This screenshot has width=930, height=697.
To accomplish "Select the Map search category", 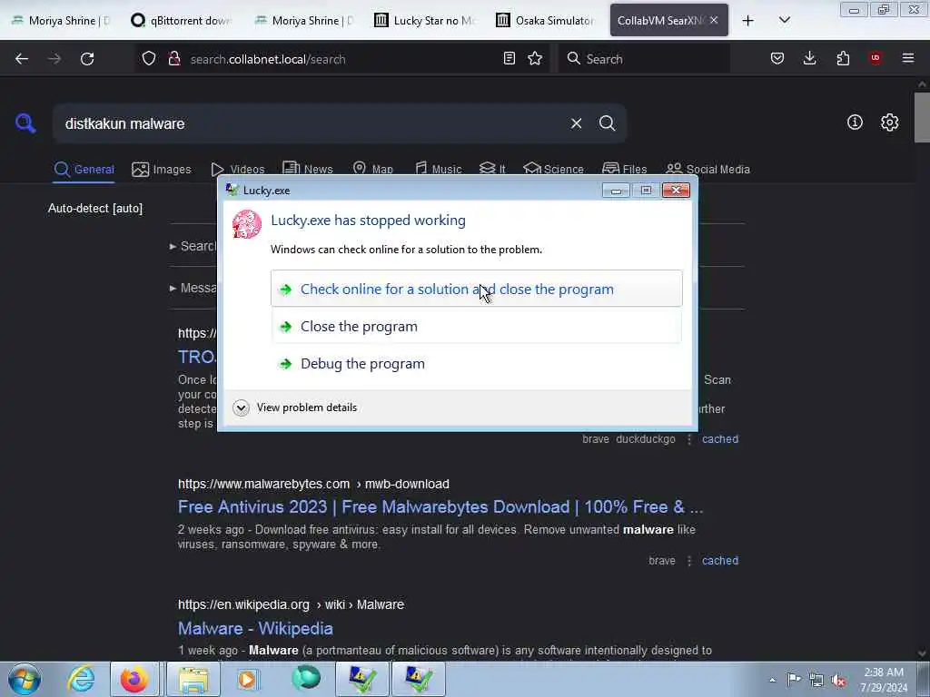I will tap(373, 169).
